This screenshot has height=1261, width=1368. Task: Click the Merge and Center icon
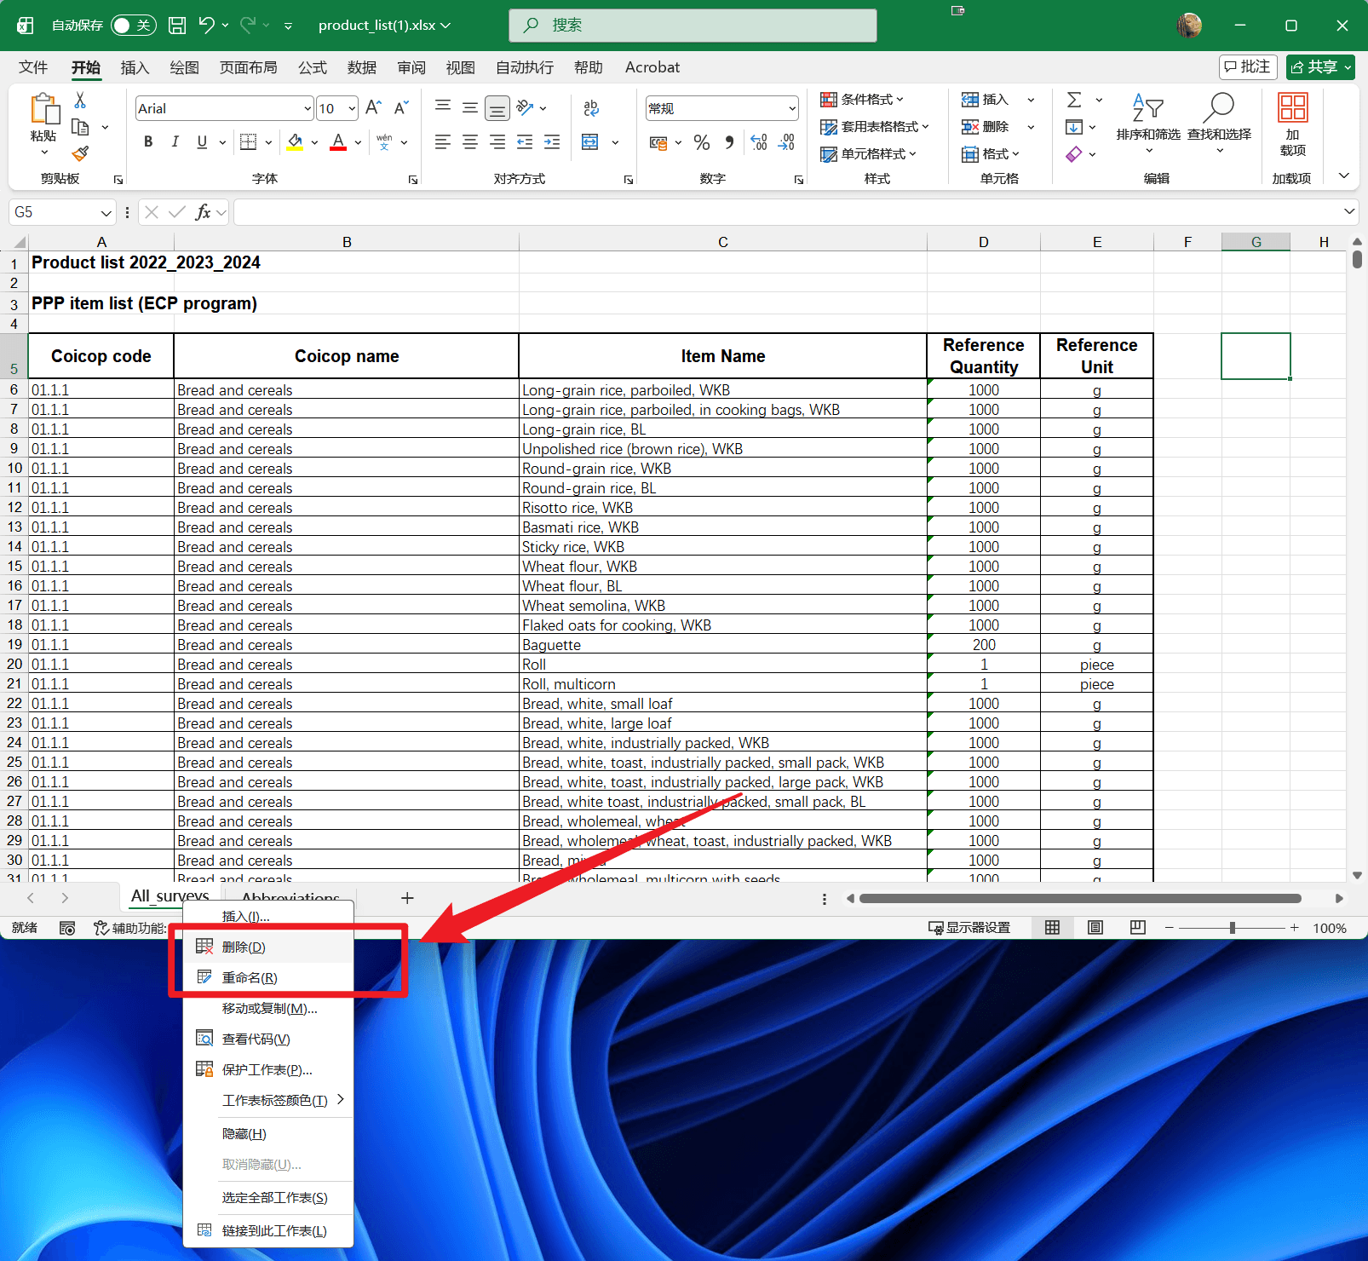click(590, 142)
